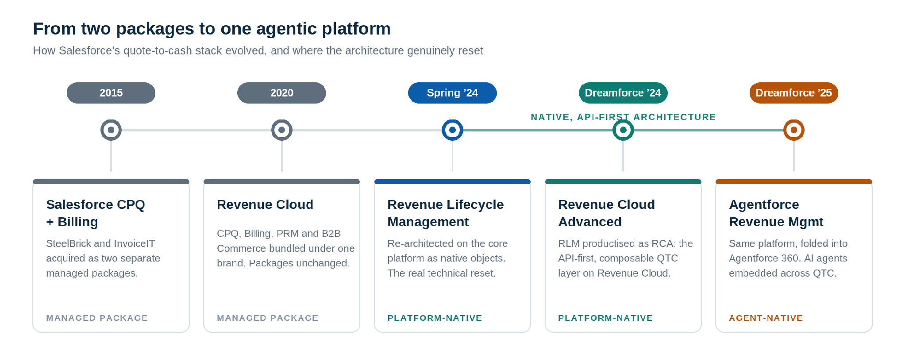This screenshot has width=905, height=362.
Task: Click the SteelBrick and InvoiceIT description text
Action: click(x=103, y=258)
